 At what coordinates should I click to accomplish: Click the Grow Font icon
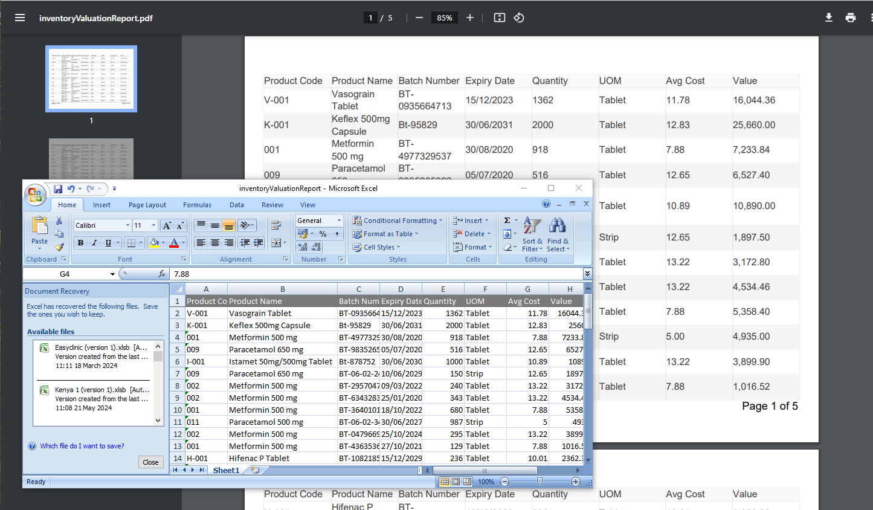coord(167,225)
